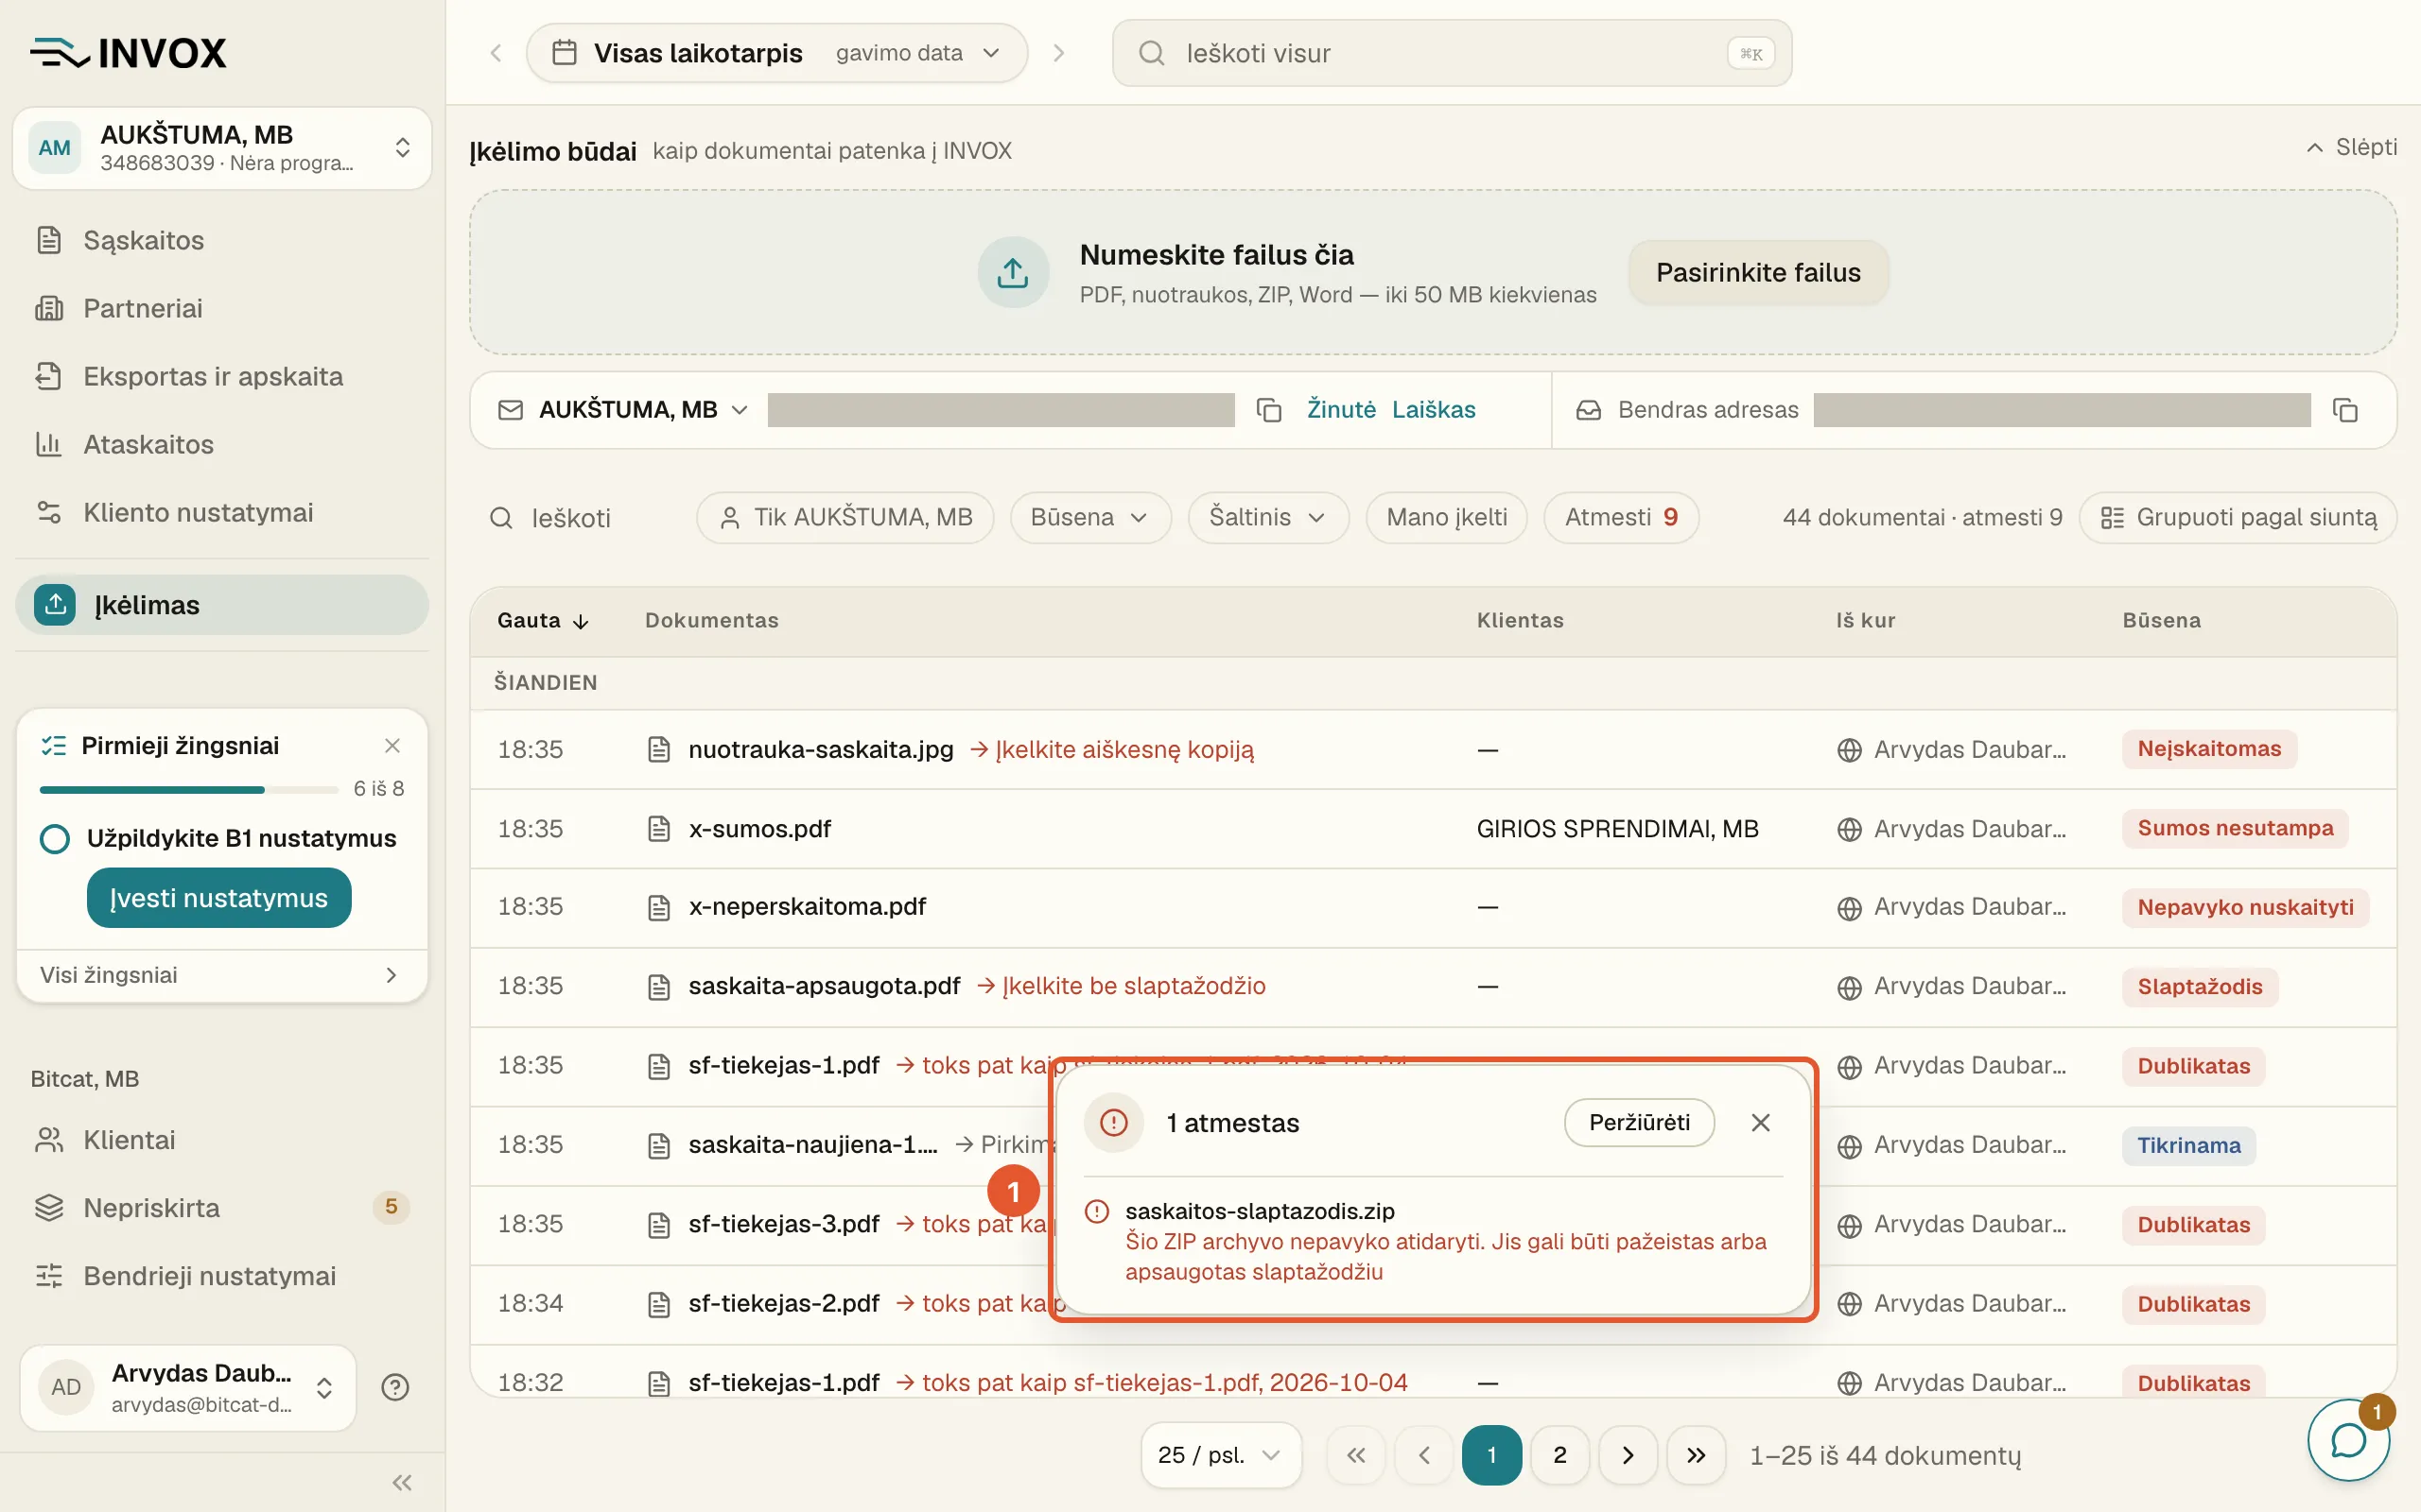
Task: Click the upload arrow icon in drop zone
Action: (x=1013, y=272)
